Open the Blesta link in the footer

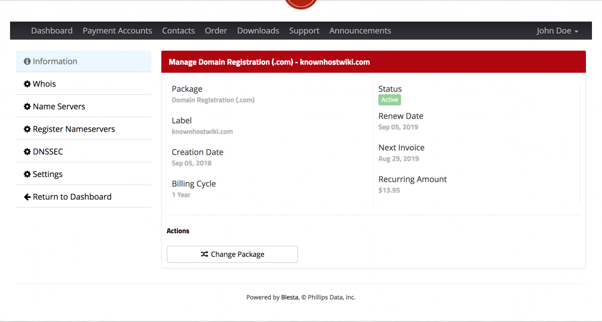click(289, 297)
